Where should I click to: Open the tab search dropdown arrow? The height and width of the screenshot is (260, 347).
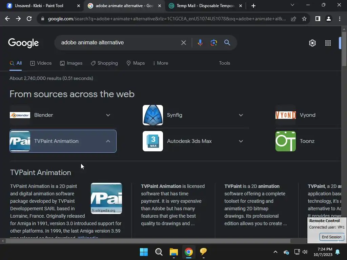click(x=292, y=5)
